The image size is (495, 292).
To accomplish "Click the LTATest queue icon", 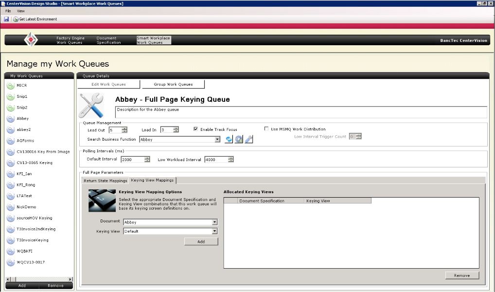I will click(11, 196).
